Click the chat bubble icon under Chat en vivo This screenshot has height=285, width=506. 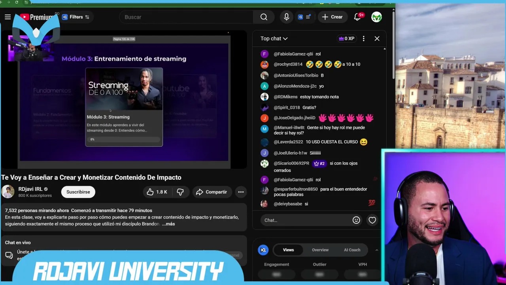(9, 255)
